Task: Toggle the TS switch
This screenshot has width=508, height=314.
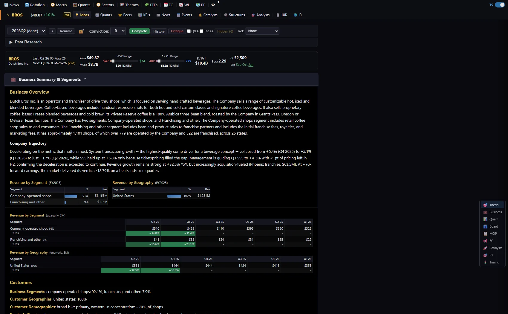Action: click(500, 5)
